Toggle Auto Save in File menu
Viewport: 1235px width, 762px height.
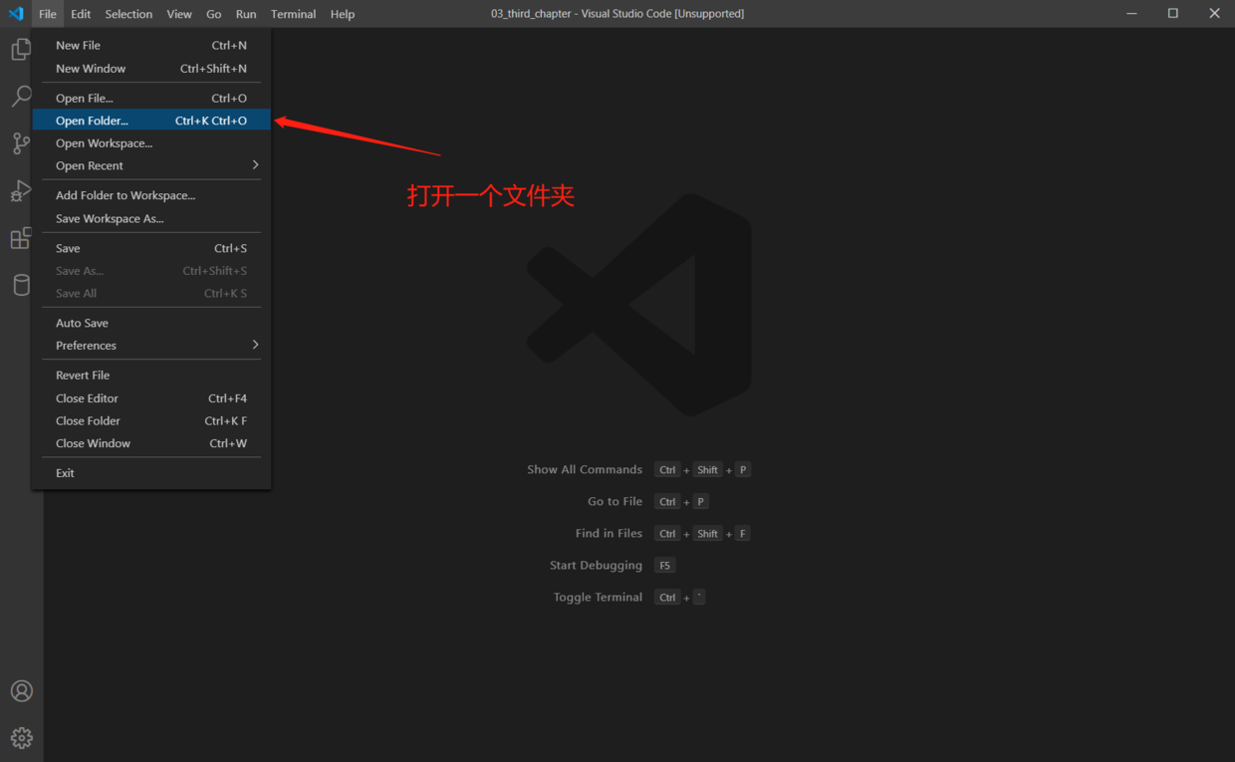pyautogui.click(x=83, y=323)
